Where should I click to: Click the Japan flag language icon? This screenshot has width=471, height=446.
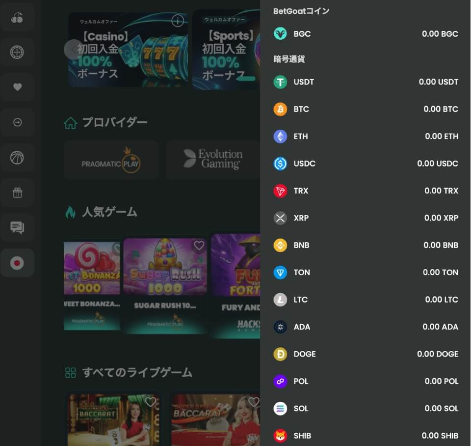tap(17, 263)
